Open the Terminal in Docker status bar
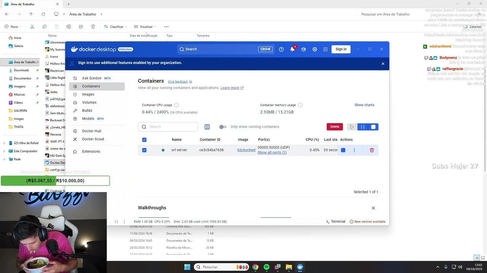 [x=336, y=221]
